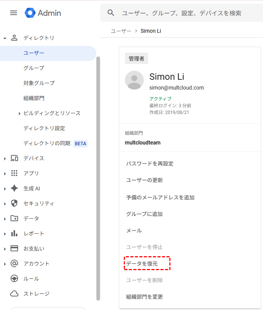The height and width of the screenshot is (310, 263).
Task: Click the ストレージ cloud icon
Action: point(14,294)
